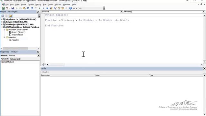Image resolution: width=206 pixels, height=116 pixels.
Task: Click the Type column header in Locals
Action: point(176,75)
